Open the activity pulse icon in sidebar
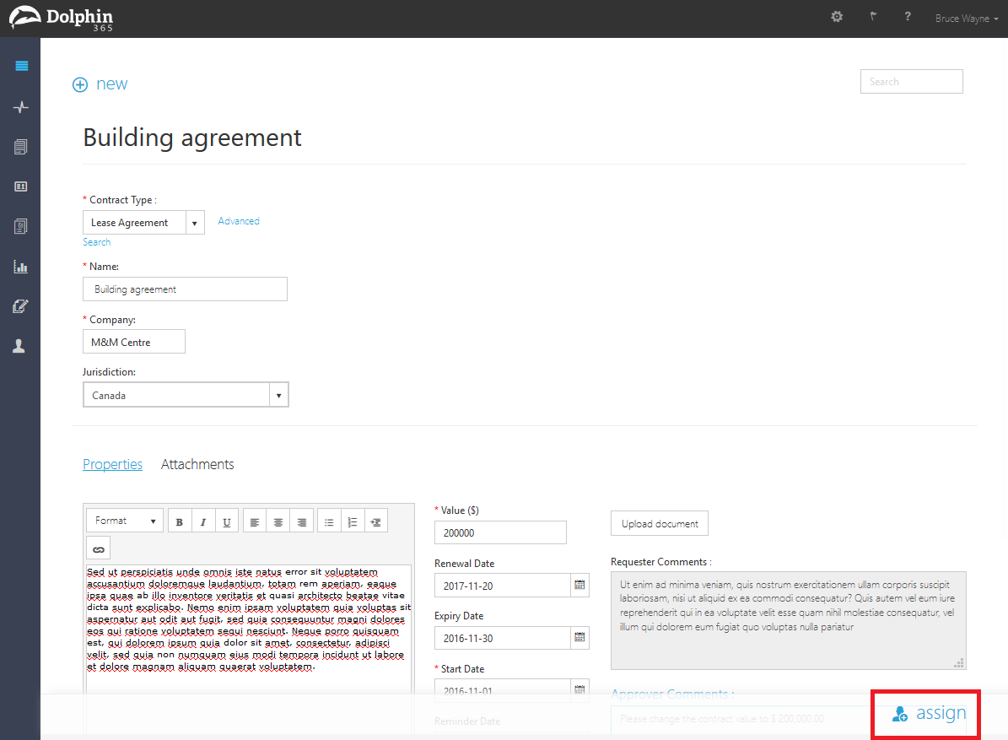1008x740 pixels. [20, 107]
